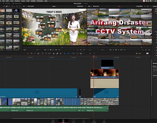
Task: Toggle timeline Snapping magnet icon
Action: pos(54,54)
